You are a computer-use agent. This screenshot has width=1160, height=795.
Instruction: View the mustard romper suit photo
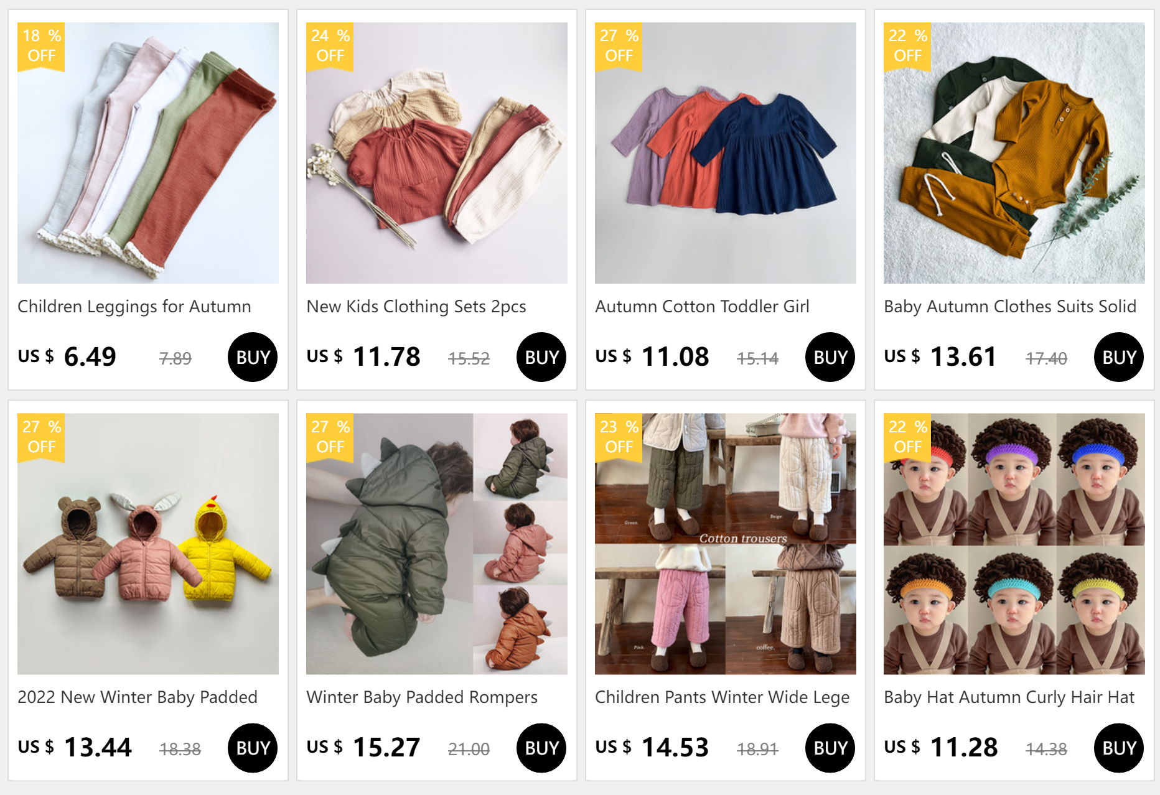coord(1014,153)
